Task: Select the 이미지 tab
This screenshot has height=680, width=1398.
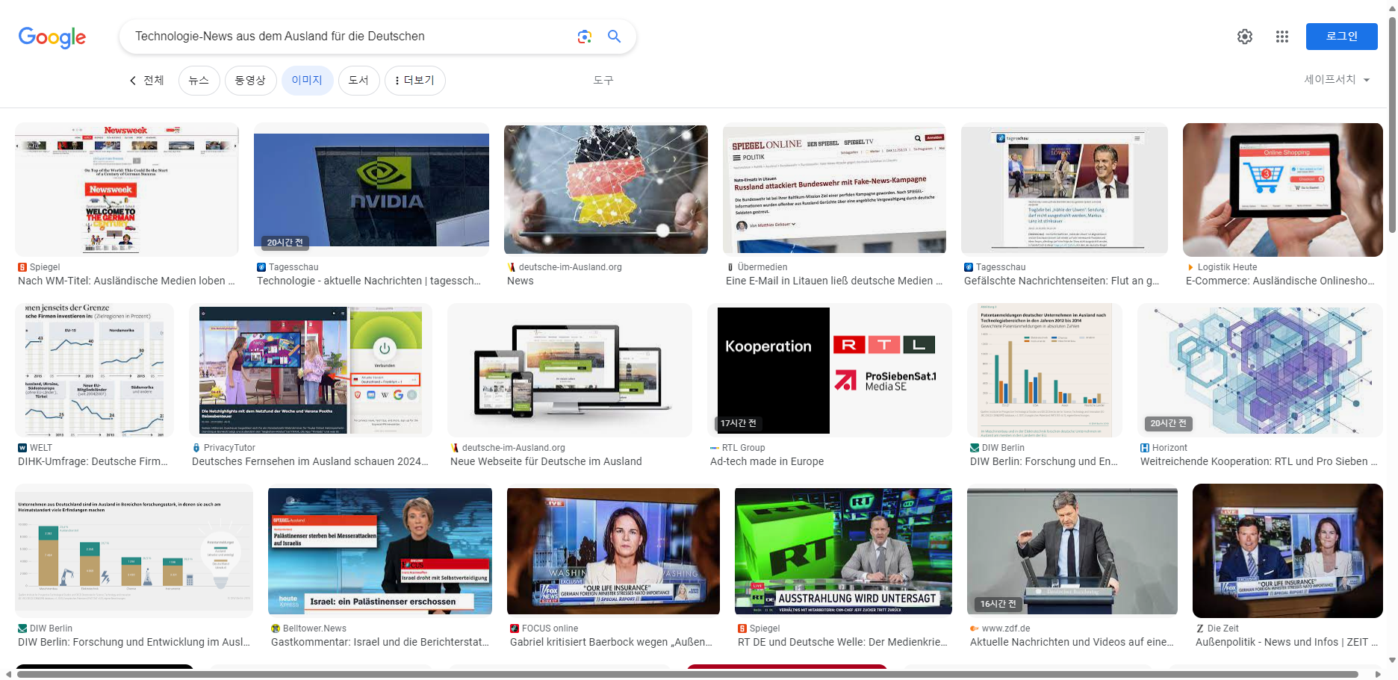Action: 307,81
